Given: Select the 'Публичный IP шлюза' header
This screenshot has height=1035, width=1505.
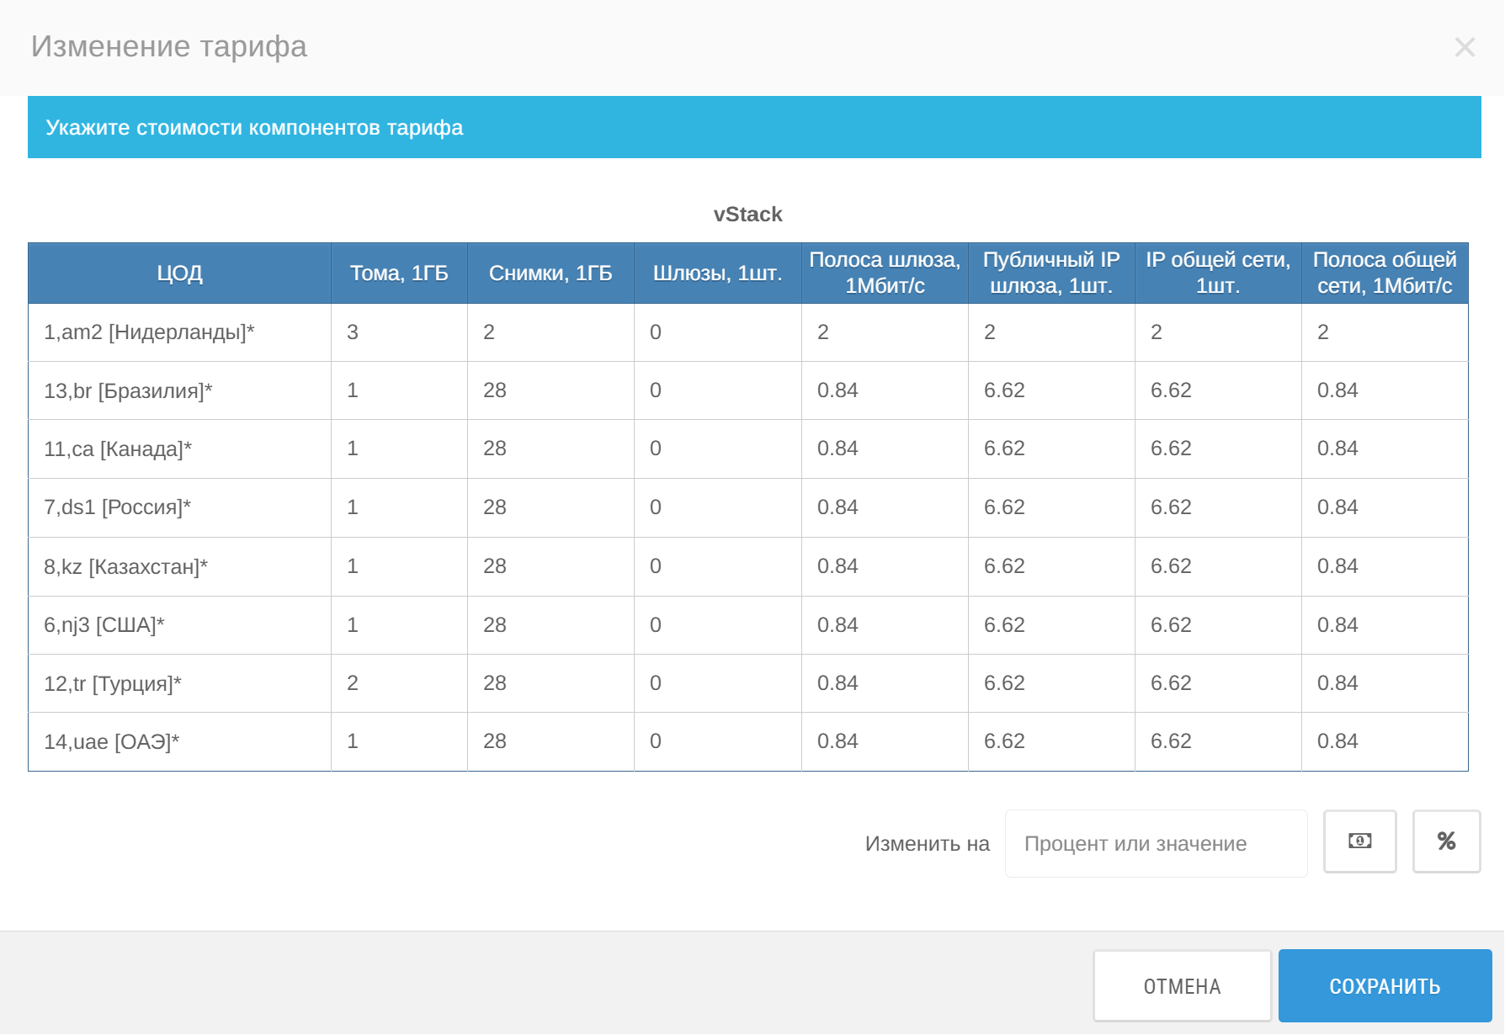Looking at the screenshot, I should click(1051, 273).
